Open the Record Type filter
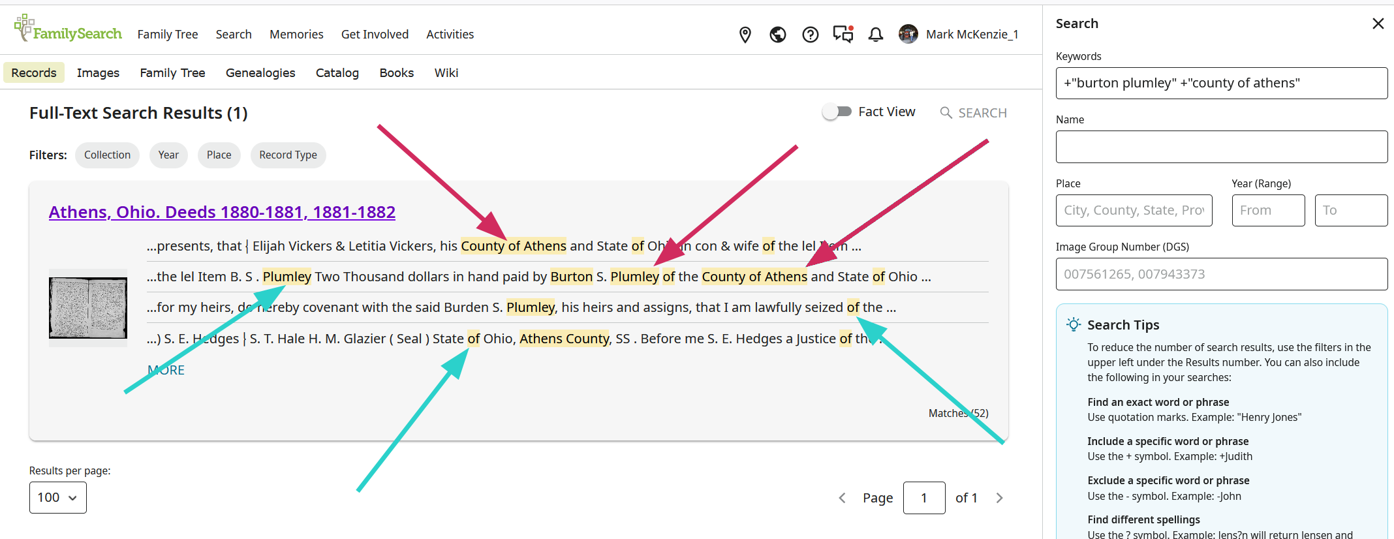1394x539 pixels. point(288,155)
